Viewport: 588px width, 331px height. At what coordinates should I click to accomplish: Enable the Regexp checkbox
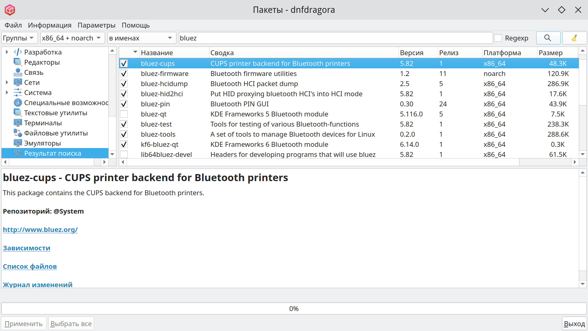coord(498,38)
